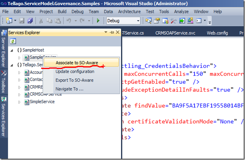Screen dimensions: 245x160
Task: Switch to the CRMSOAPService.svc tab
Action: point(175,33)
